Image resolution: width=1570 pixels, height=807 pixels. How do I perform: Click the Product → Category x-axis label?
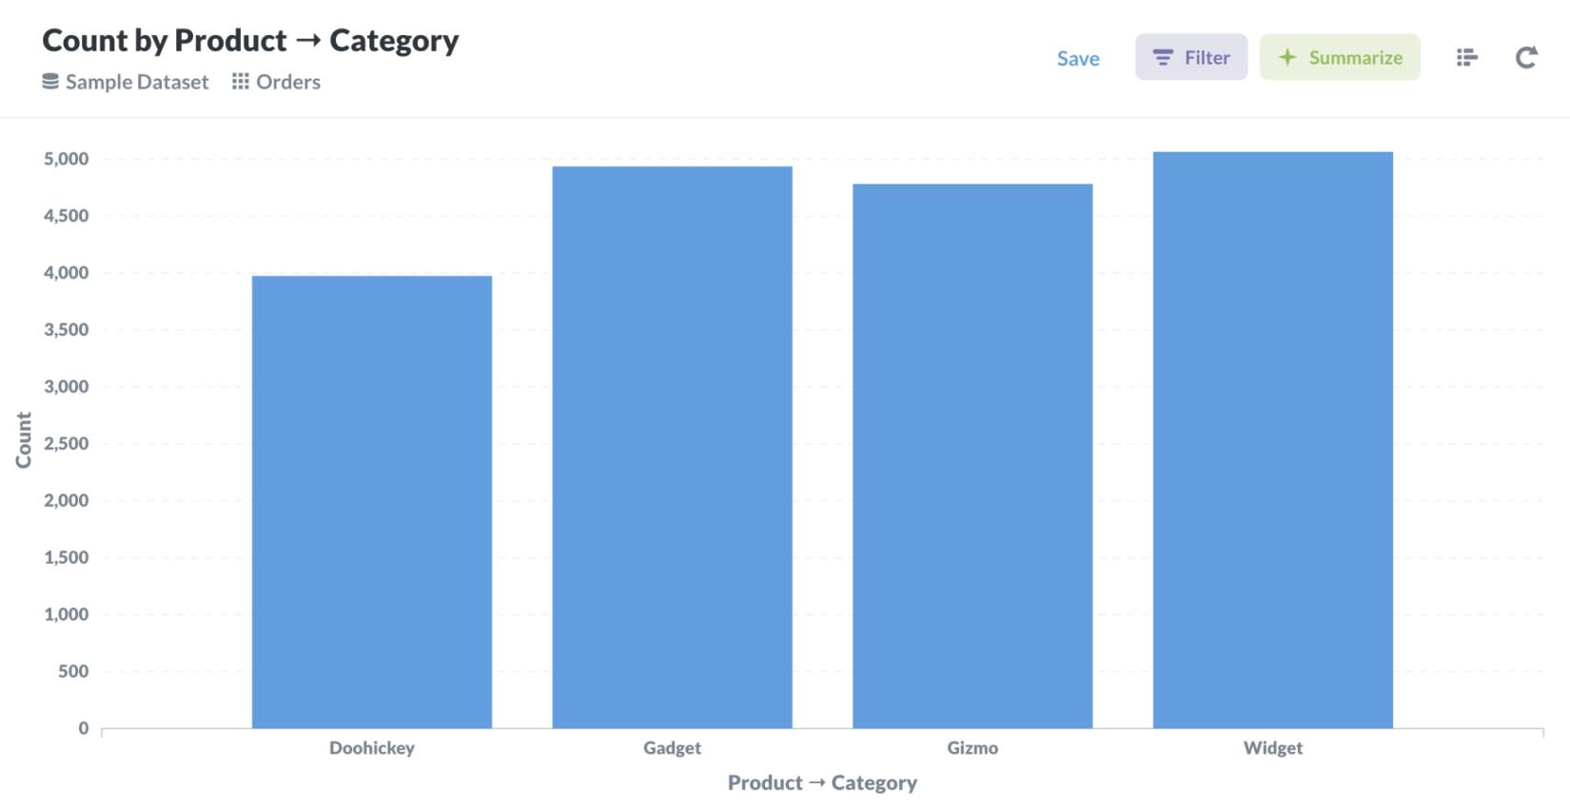coord(822,782)
